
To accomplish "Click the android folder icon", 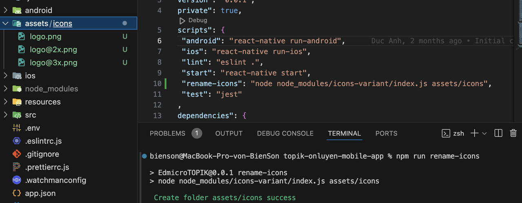I will [17, 10].
